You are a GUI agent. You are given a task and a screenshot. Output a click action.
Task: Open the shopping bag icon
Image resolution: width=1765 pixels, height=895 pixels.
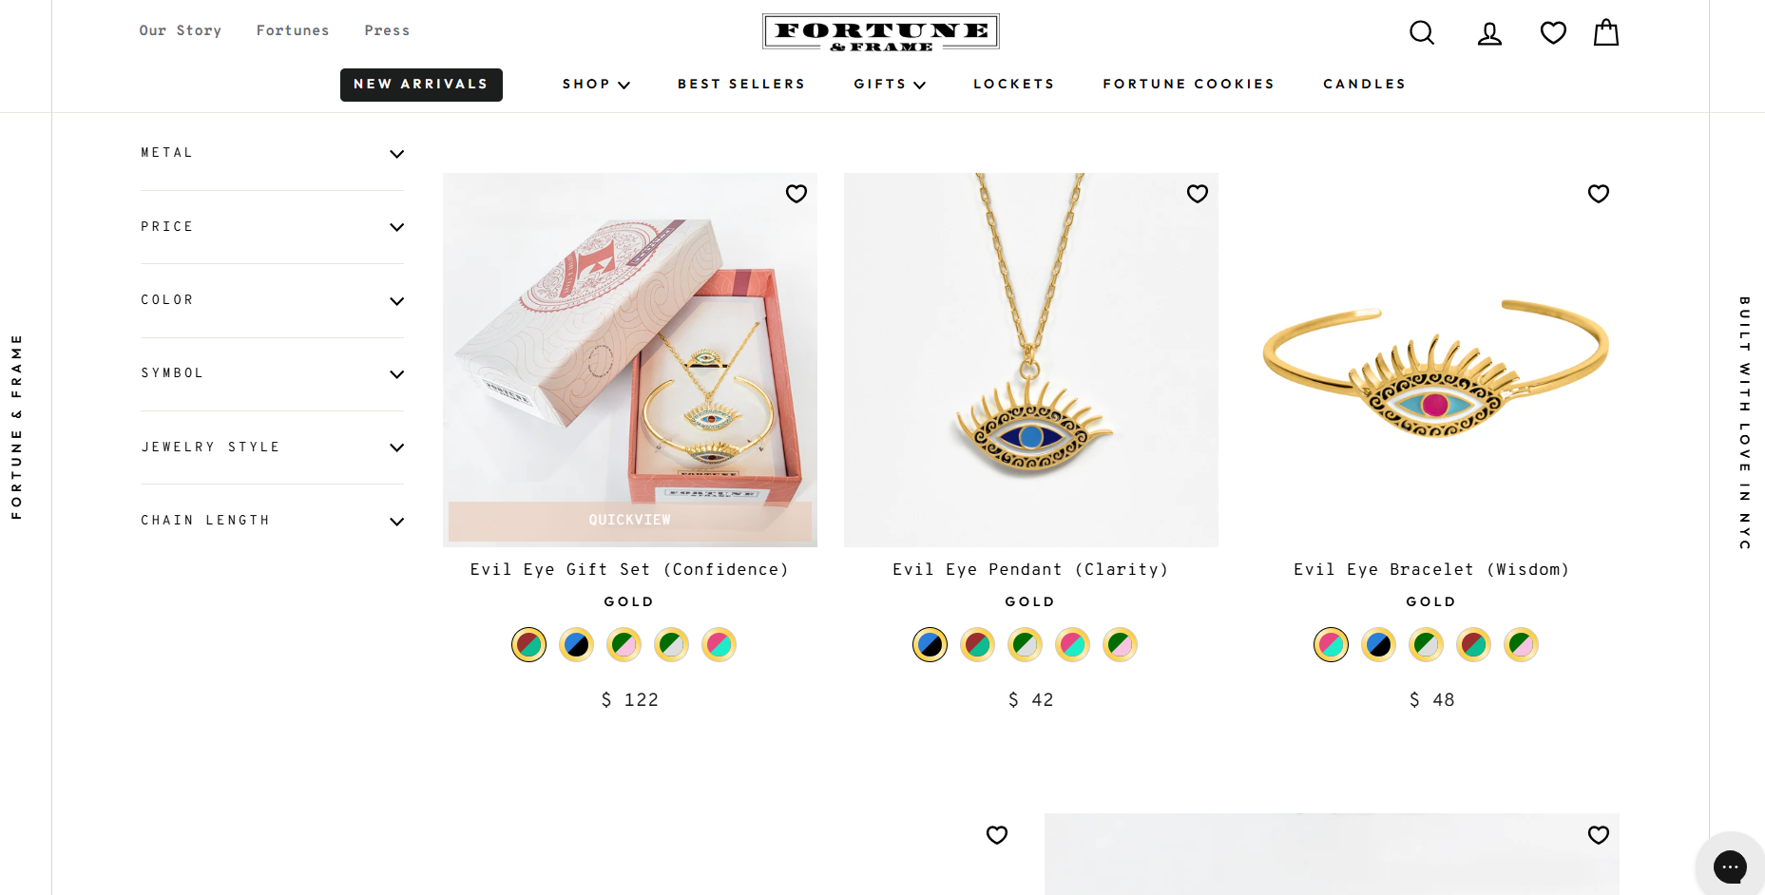point(1606,32)
